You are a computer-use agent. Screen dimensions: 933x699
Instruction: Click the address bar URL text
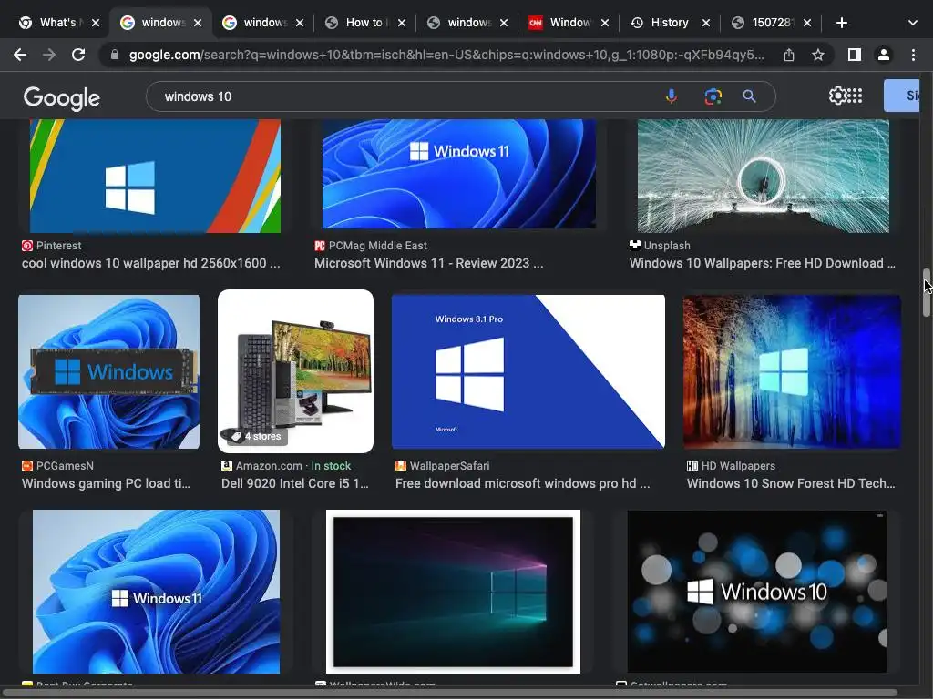tap(446, 55)
